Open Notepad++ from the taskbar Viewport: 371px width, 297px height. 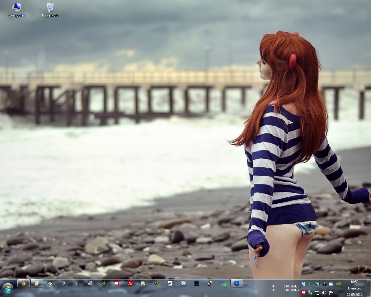coord(143,283)
